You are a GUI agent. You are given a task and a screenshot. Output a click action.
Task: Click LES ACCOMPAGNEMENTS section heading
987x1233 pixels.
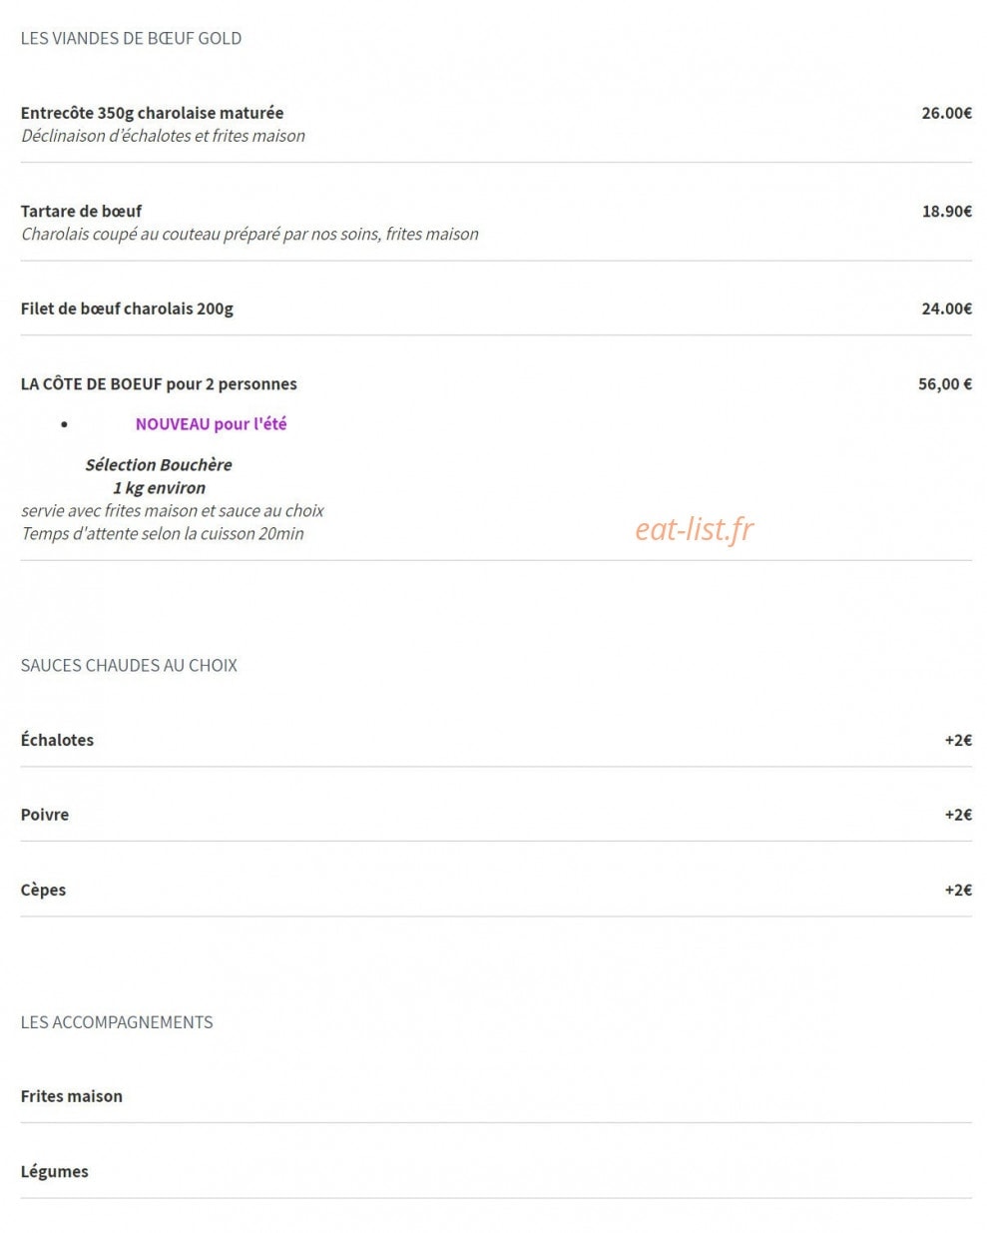(117, 1022)
